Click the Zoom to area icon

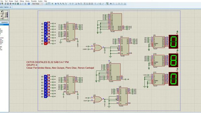(x=66, y=4)
